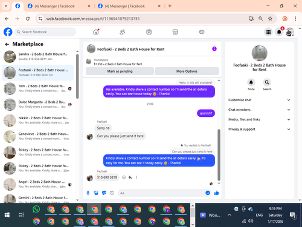
Task: Click the conversation list scrollbar
Action: (x=77, y=76)
